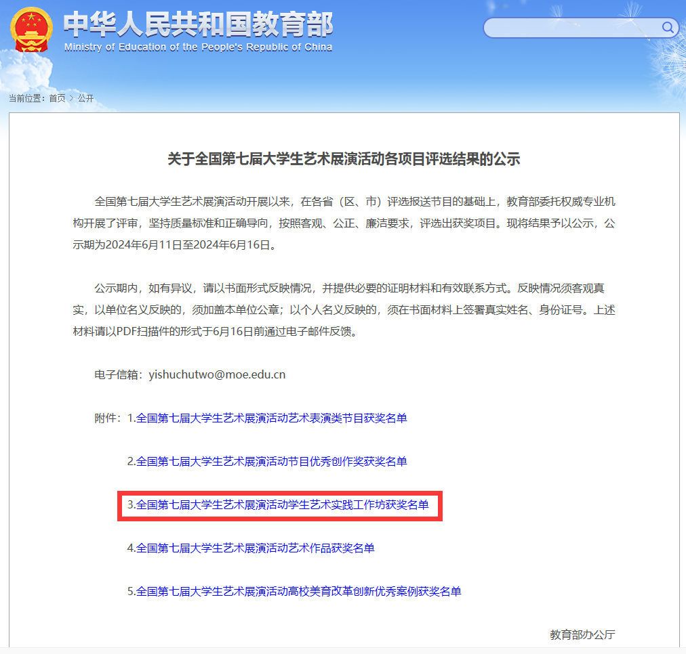Viewport: 686px width, 654px height.
Task: Click the announcement headline 评选结果的公示
Action: tap(344, 159)
